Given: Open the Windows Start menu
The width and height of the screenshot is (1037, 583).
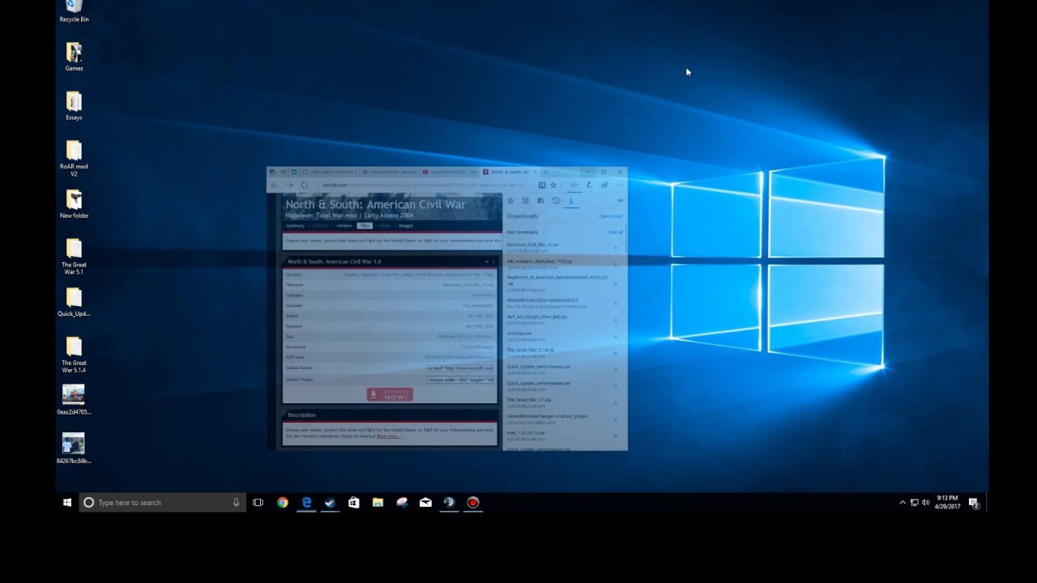Looking at the screenshot, I should pos(67,503).
